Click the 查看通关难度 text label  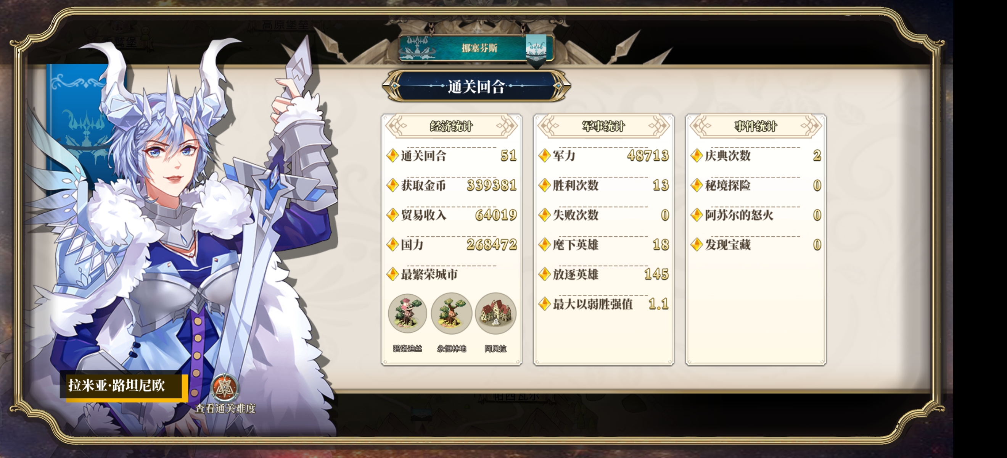[225, 408]
